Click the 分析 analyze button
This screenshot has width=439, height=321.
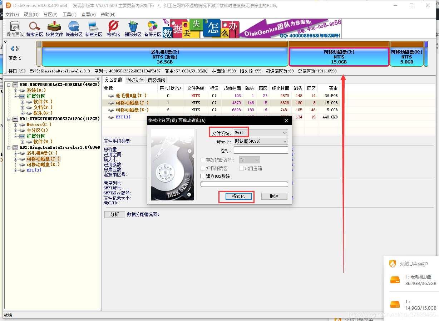click(x=115, y=214)
